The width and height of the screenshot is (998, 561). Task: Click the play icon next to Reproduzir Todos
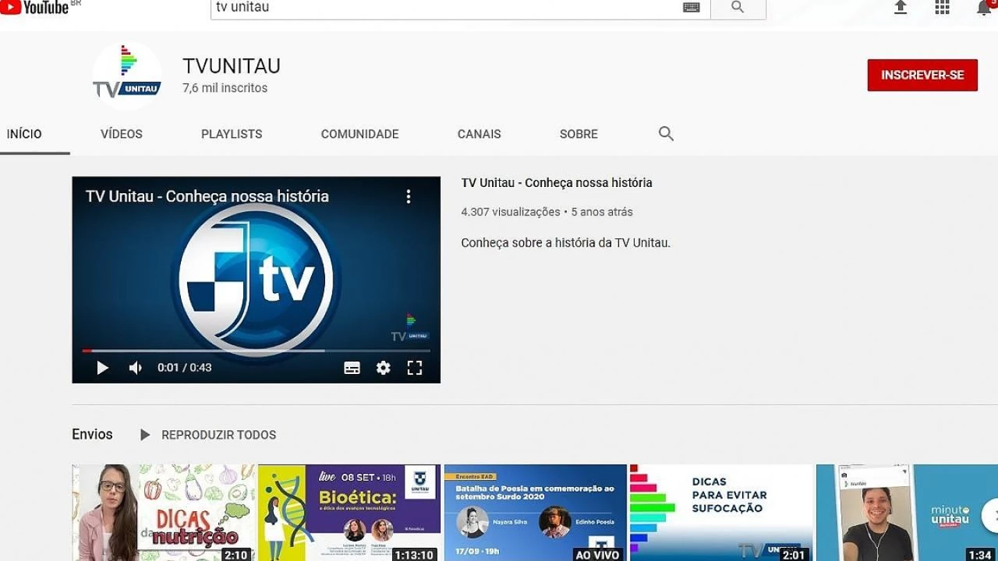145,435
